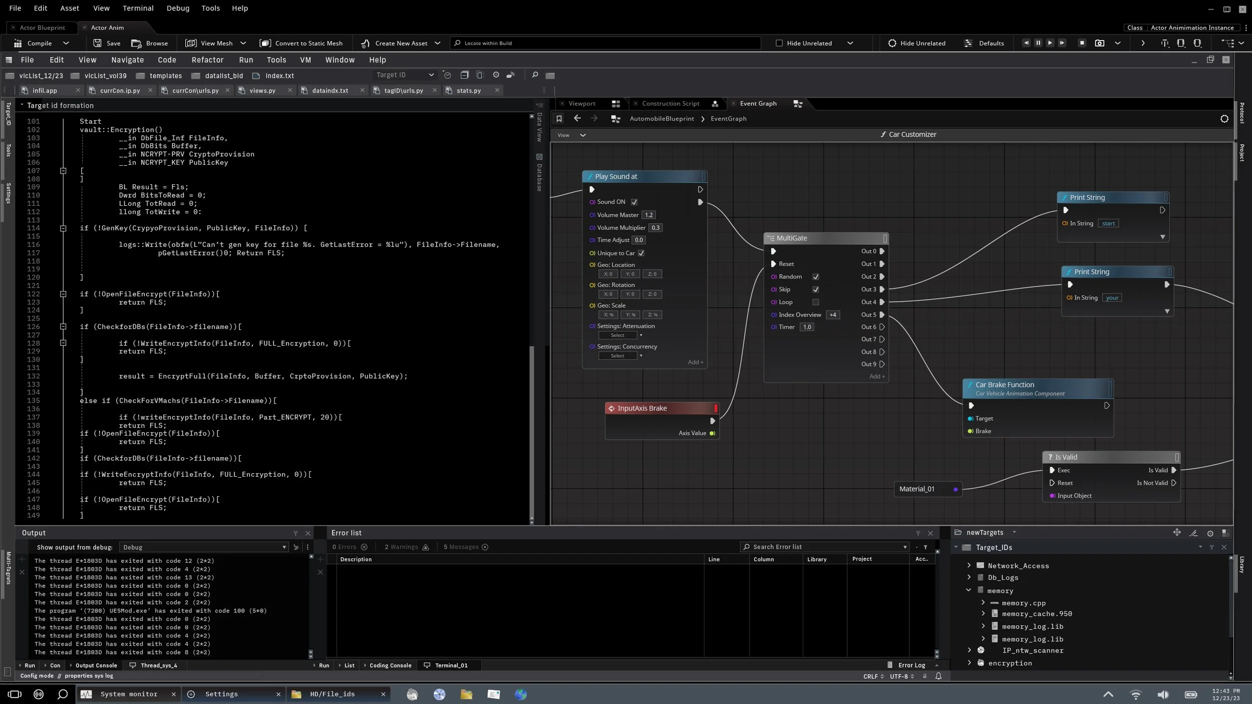Open the Browse asset icon
1252x704 pixels.
point(136,44)
